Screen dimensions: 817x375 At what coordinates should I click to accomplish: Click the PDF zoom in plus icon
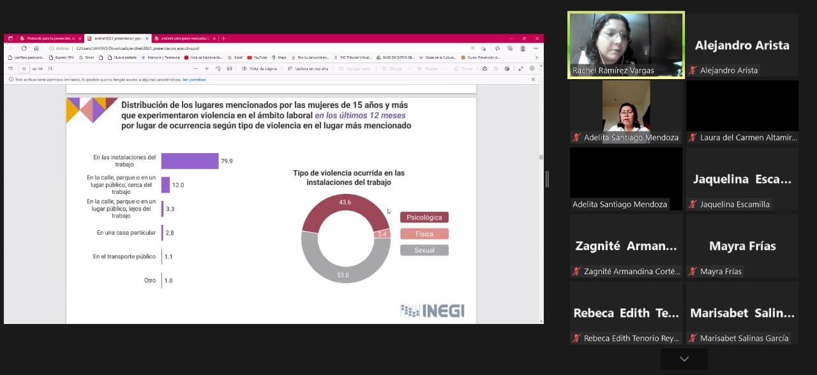[207, 68]
